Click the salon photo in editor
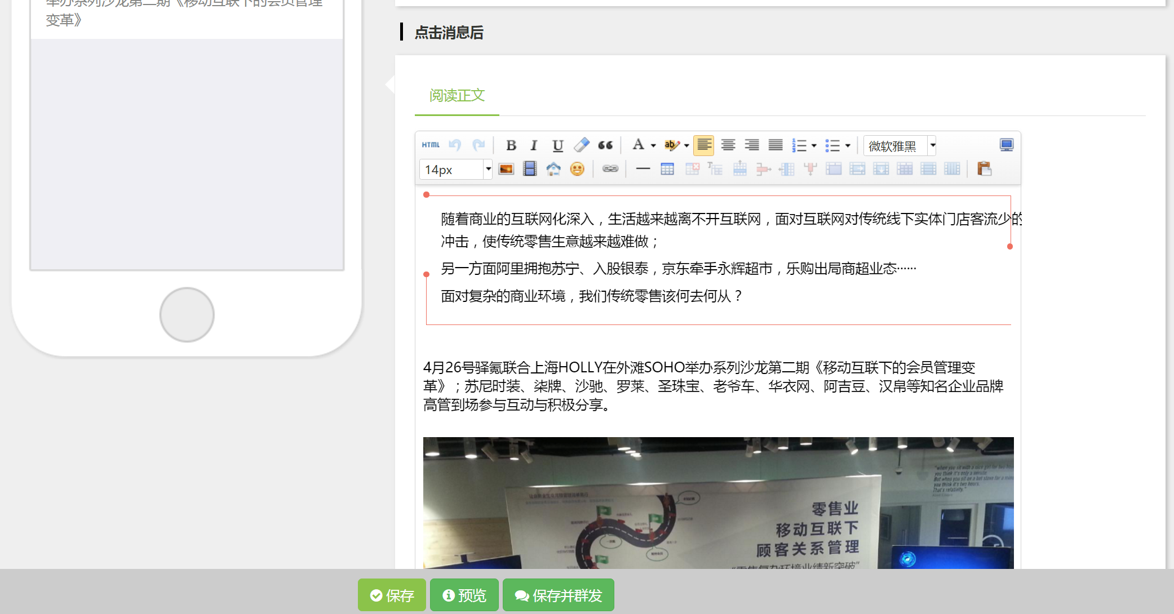Viewport: 1174px width, 614px height. tap(719, 502)
